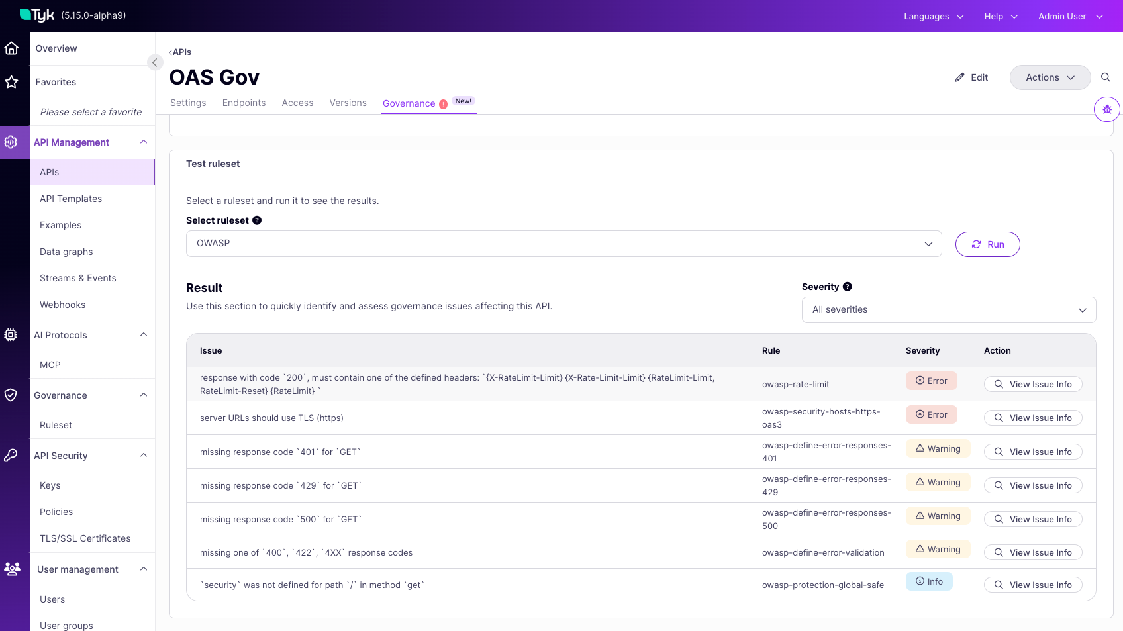Expand the Languages menu
1123x631 pixels.
pos(934,16)
